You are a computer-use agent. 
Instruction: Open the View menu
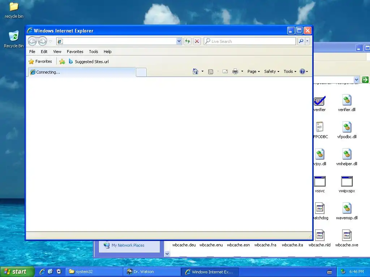57,52
